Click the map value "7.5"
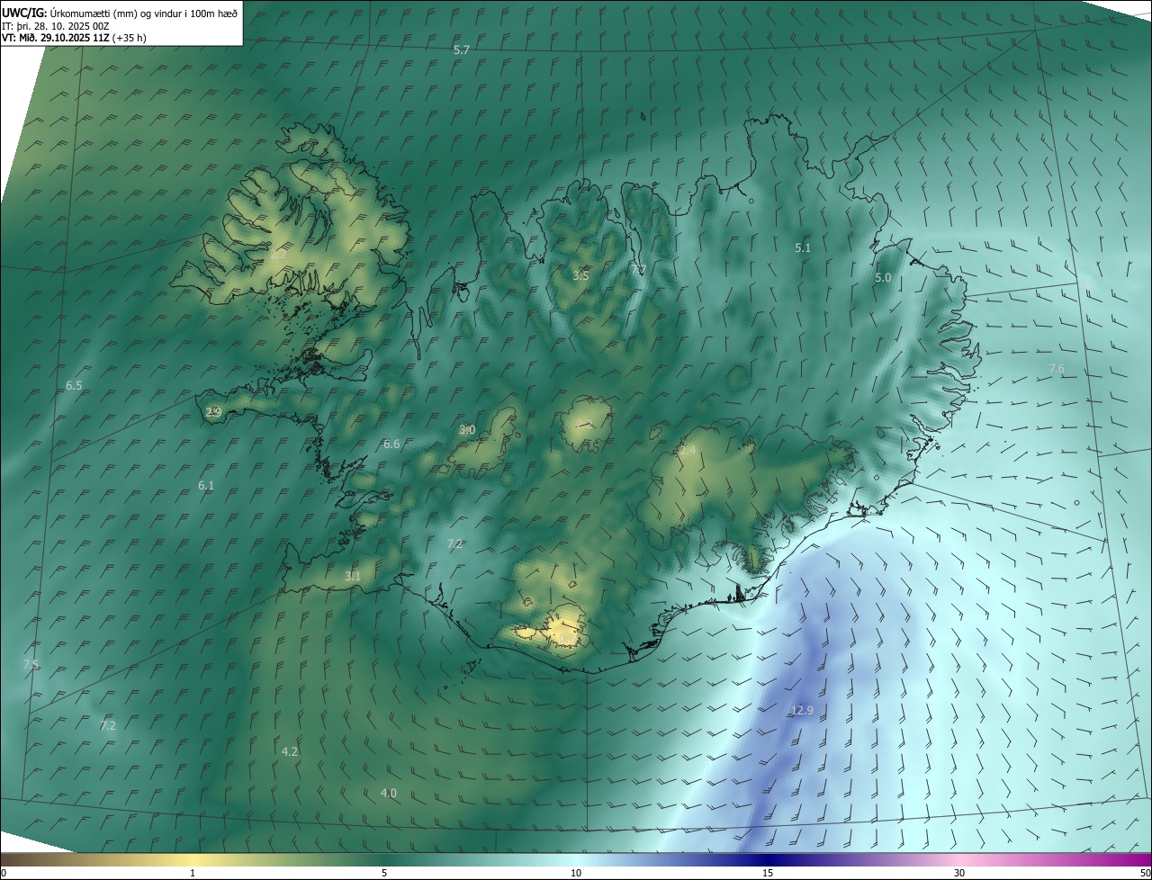Screen dimensions: 1152x880 point(31,664)
